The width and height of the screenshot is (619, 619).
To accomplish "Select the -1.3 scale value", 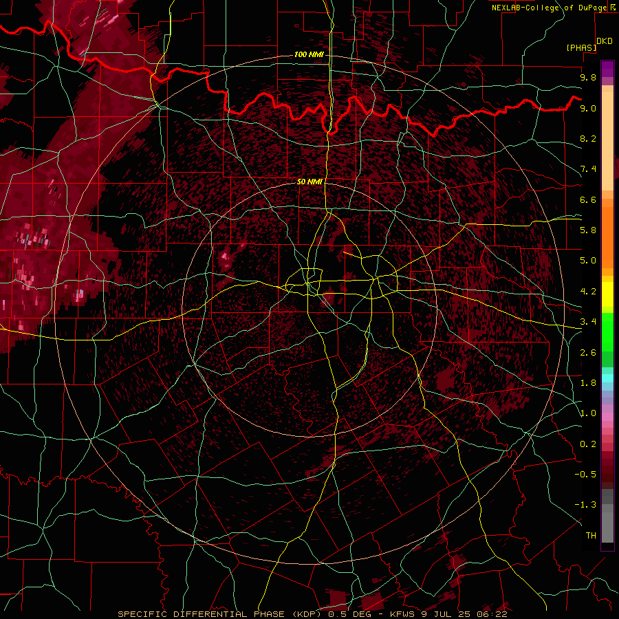I will coord(585,505).
